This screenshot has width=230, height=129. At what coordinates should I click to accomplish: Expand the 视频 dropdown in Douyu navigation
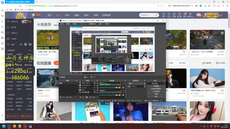77,15
